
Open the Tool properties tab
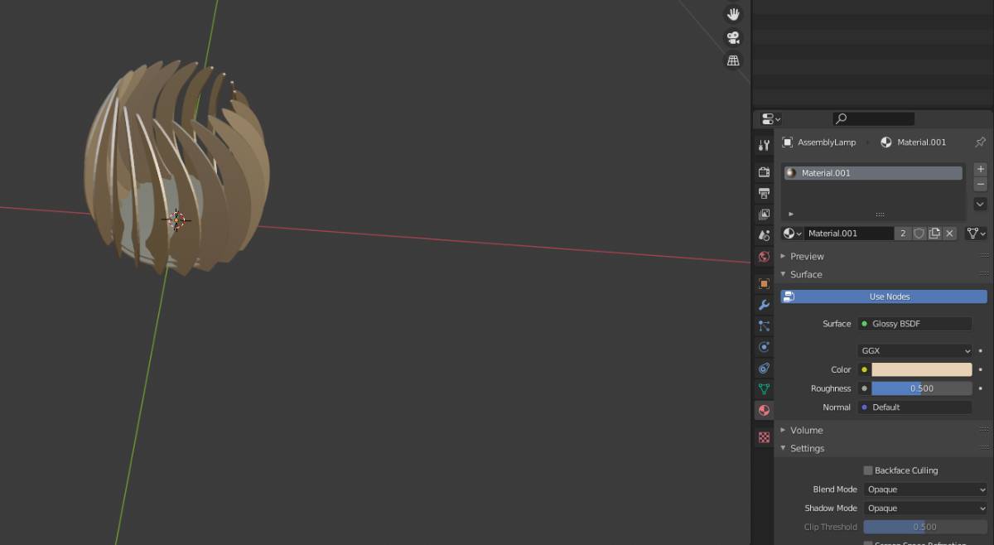click(x=764, y=145)
